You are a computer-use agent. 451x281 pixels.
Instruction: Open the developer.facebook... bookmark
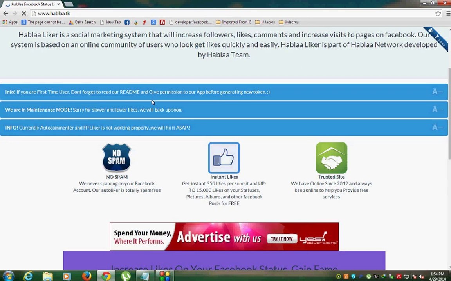(x=190, y=22)
